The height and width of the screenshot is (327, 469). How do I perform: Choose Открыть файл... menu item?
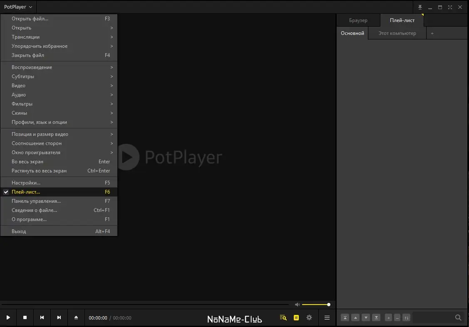point(59,19)
